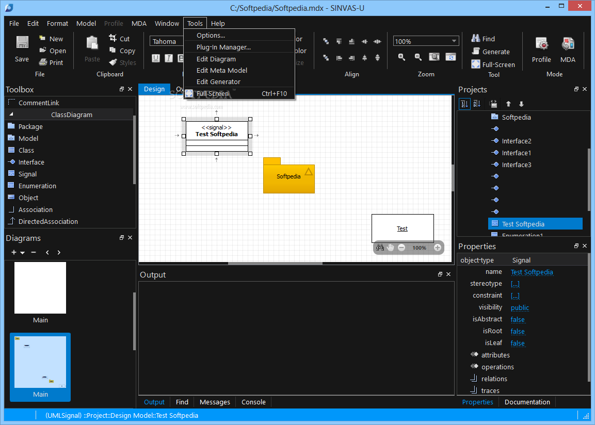Select Test Softpedia in Projects tree
The height and width of the screenshot is (425, 595).
[535, 224]
